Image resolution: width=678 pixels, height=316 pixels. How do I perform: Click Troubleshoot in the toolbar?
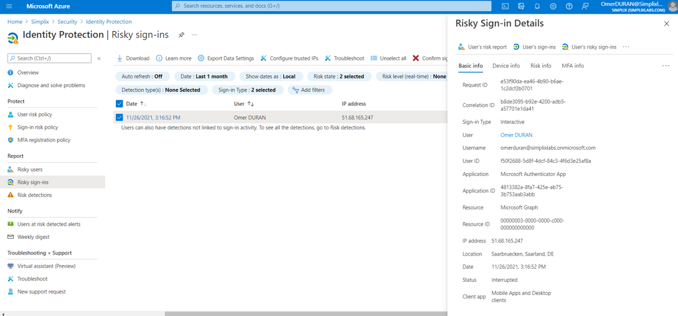tap(344, 58)
